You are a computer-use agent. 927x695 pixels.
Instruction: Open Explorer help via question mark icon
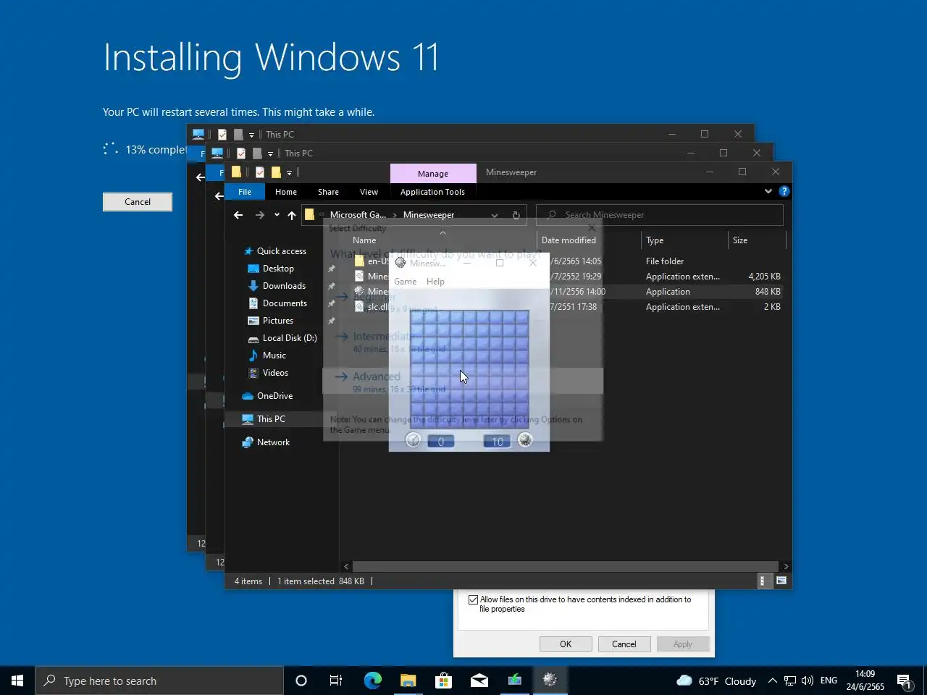tap(784, 191)
